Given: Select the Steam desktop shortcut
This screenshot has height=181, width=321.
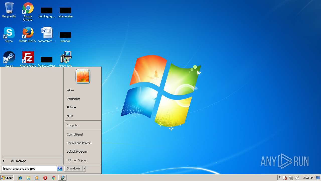Looking at the screenshot, I should pos(9,59).
